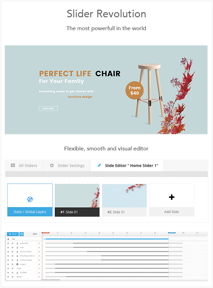Viewport: 213px width, 288px height.
Task: Select the #2 Slide 01 thumbnail
Action: click(124, 200)
